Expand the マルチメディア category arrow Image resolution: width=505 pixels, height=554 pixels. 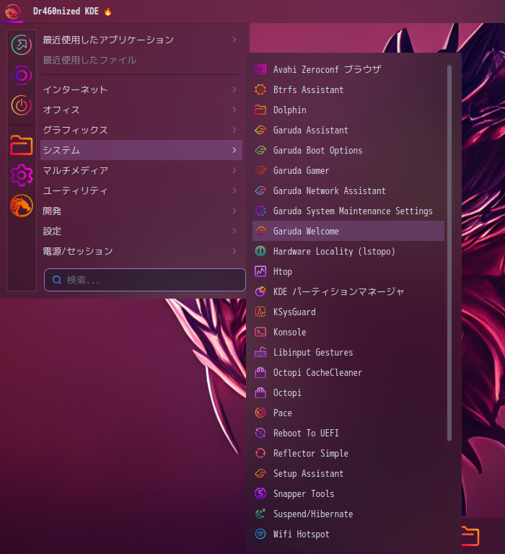pyautogui.click(x=234, y=170)
